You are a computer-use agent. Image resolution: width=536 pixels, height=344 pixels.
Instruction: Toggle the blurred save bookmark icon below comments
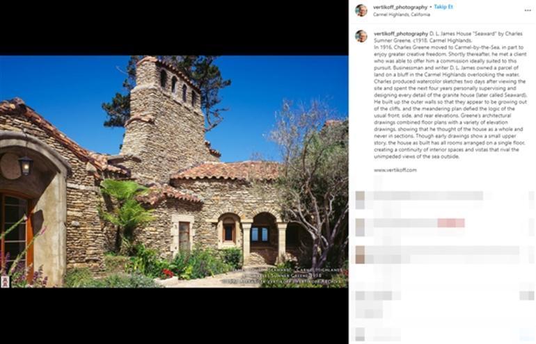click(526, 295)
